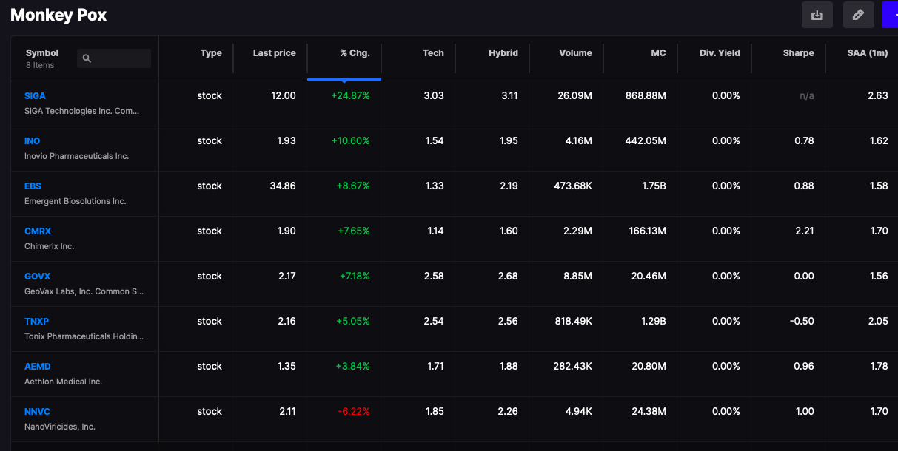This screenshot has width=898, height=451.
Task: Focus the Symbol search input field
Action: (114, 58)
